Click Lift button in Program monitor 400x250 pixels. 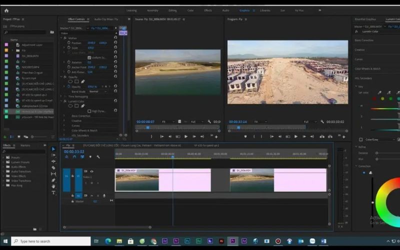click(x=322, y=136)
